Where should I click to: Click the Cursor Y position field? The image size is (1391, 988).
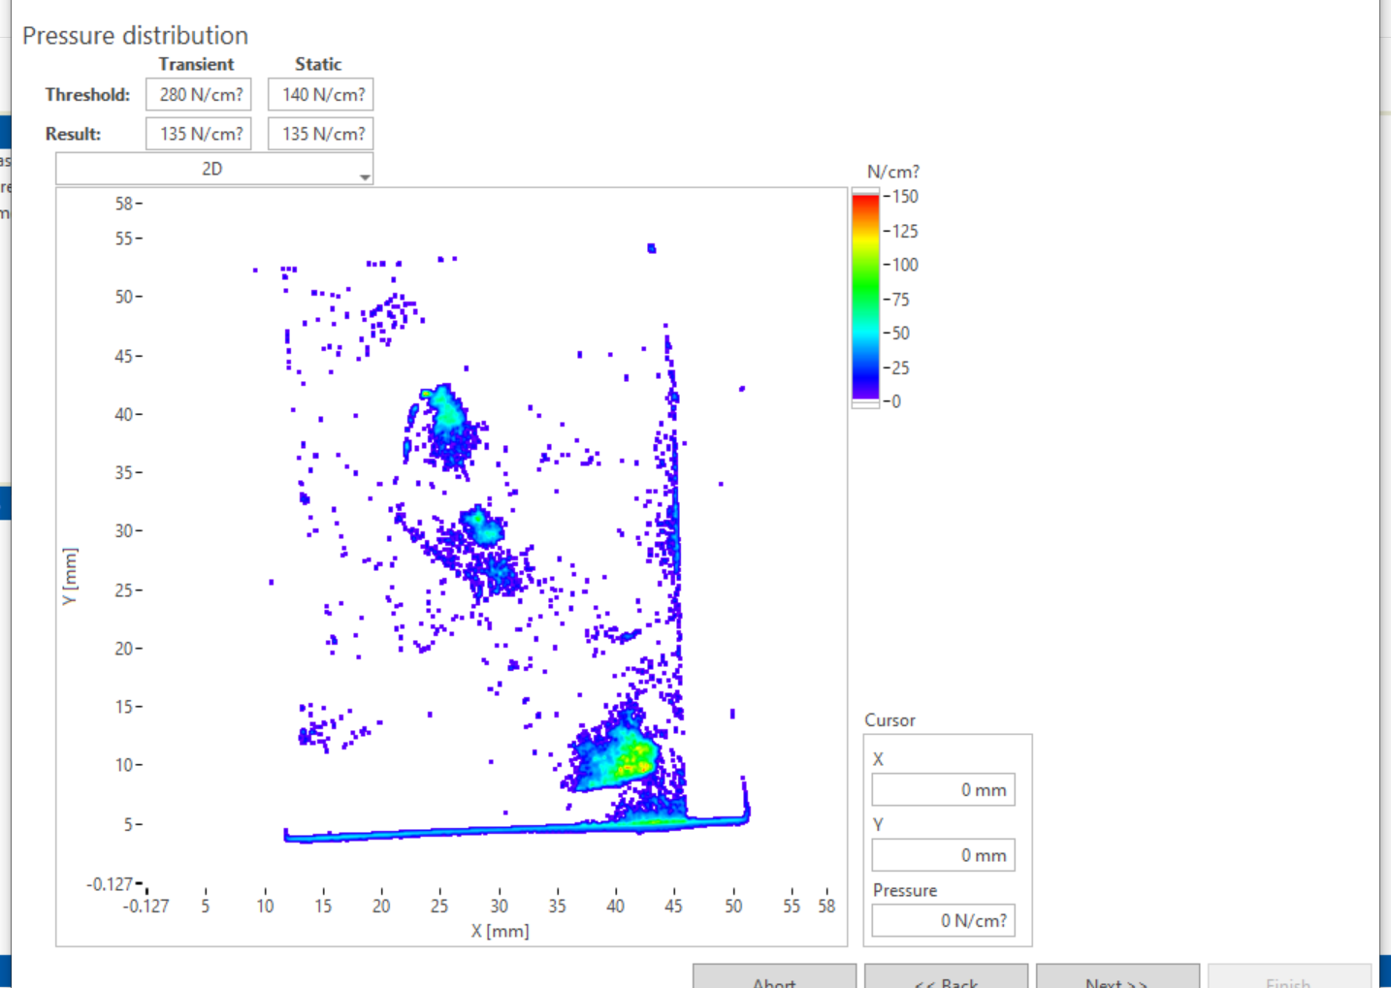pyautogui.click(x=943, y=855)
